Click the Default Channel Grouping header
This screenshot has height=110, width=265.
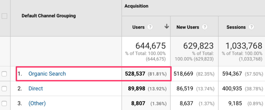coord(49,16)
